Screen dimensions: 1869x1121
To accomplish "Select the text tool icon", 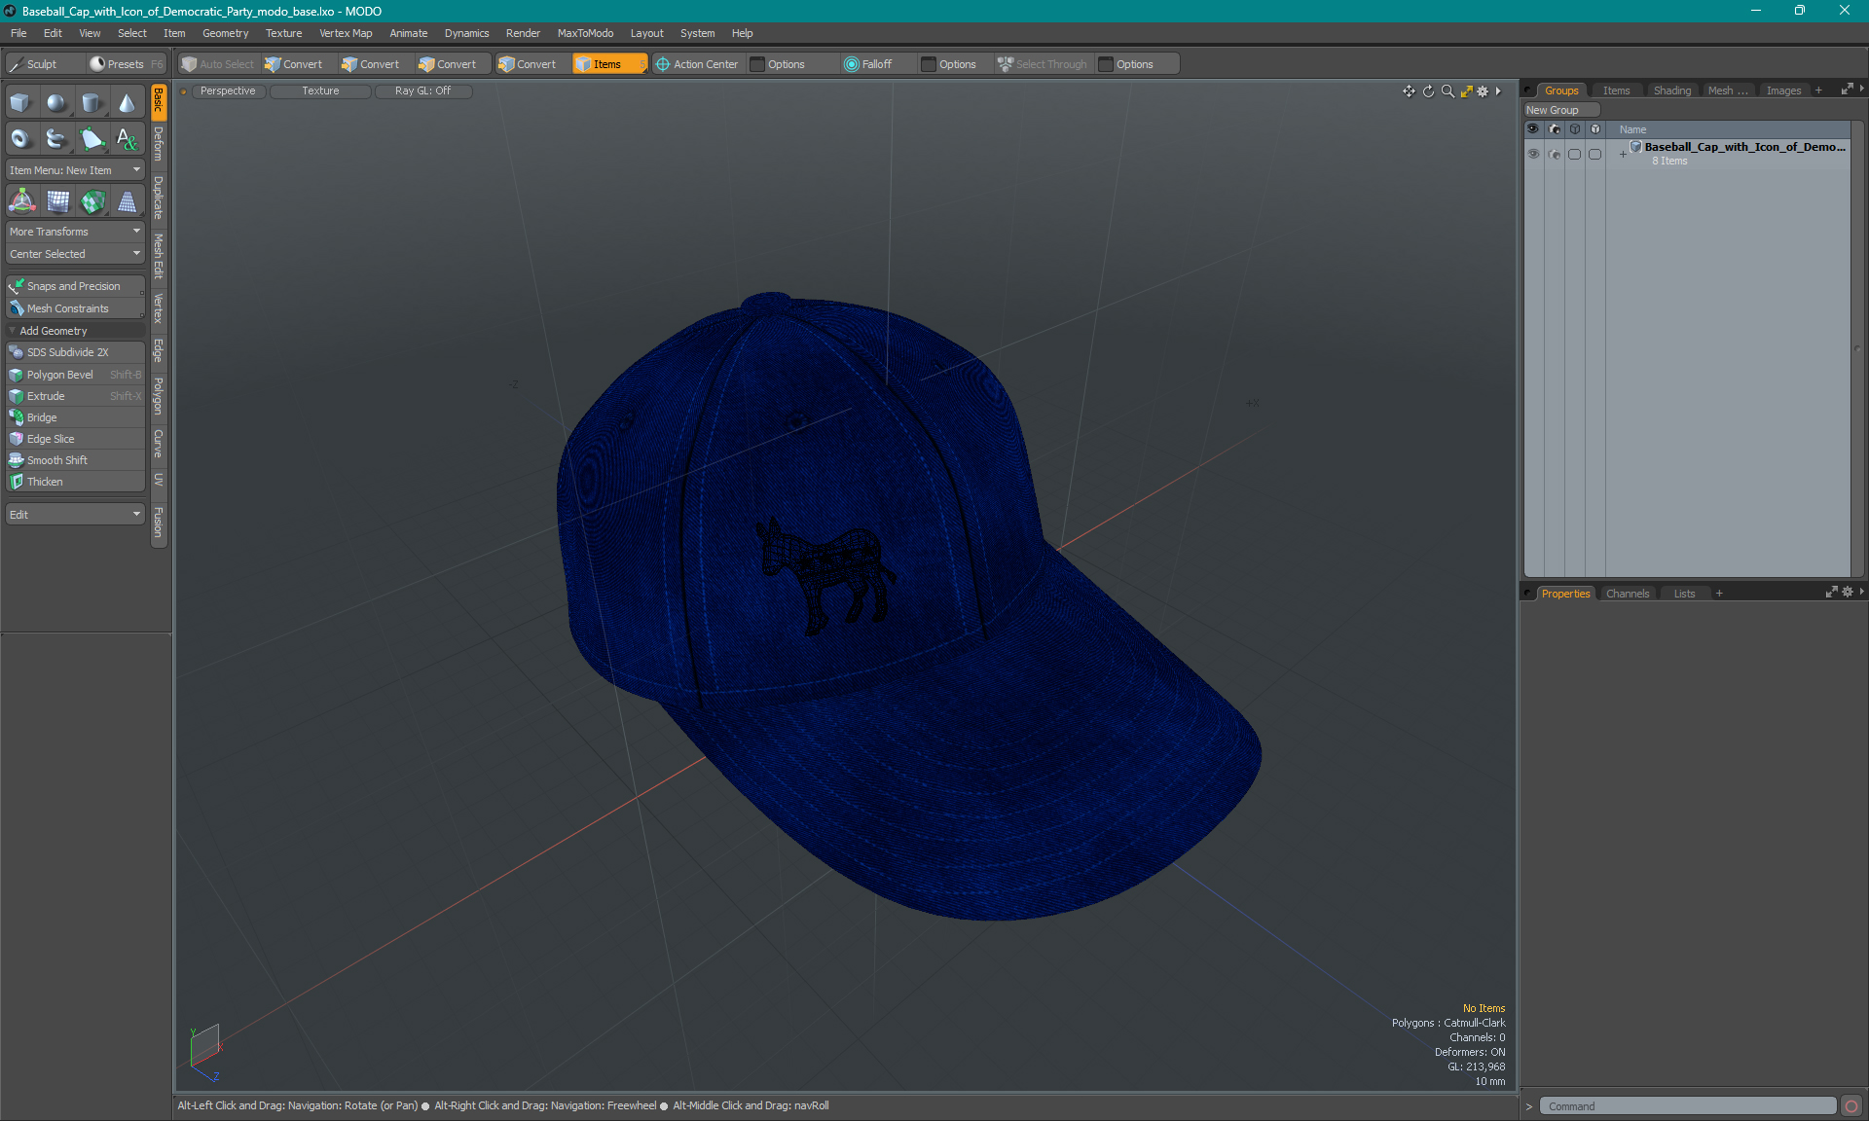I will (x=127, y=139).
